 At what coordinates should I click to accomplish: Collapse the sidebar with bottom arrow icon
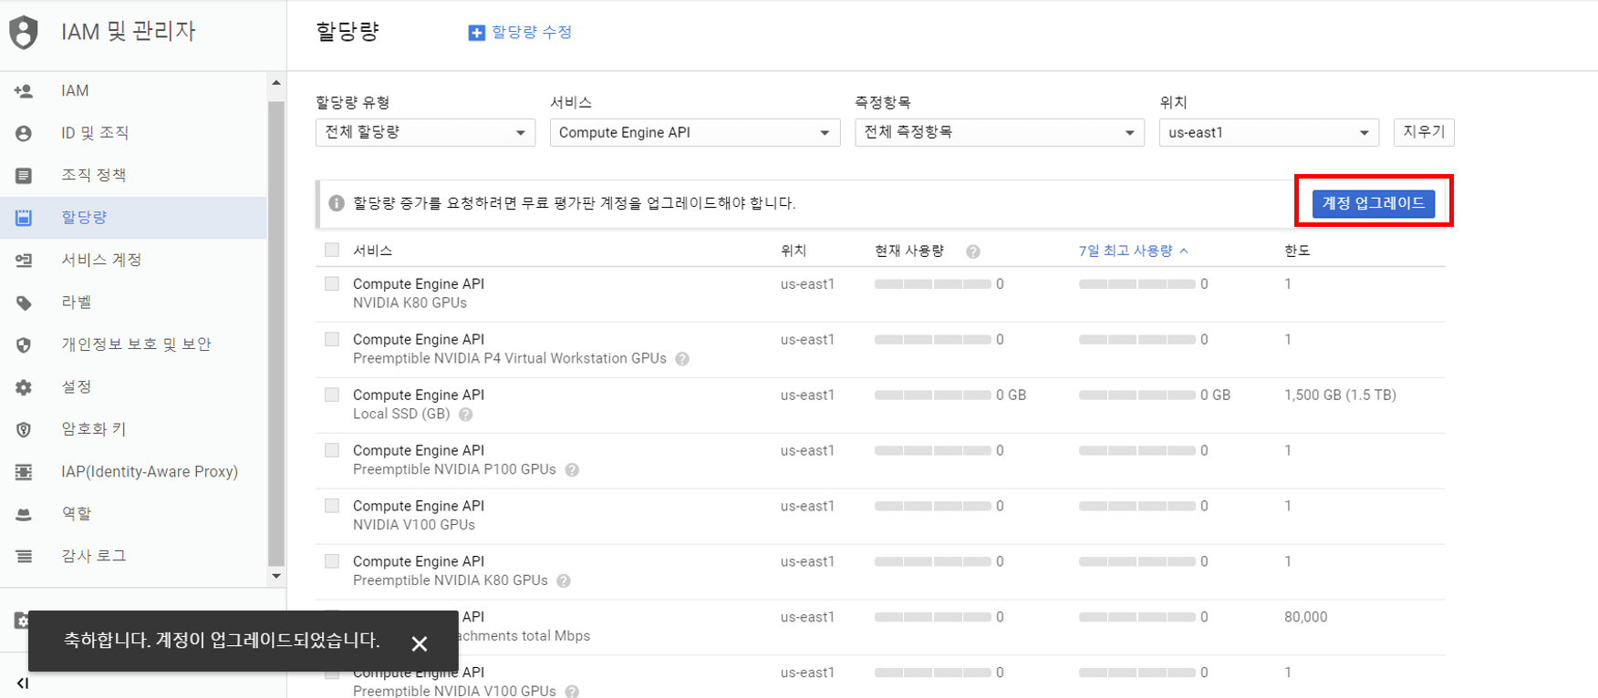pos(23,683)
